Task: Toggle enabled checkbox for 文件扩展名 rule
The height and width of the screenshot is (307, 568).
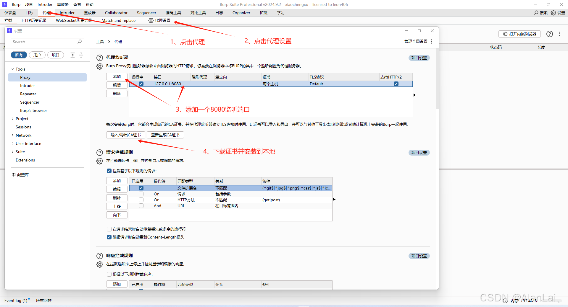Action: [141, 188]
